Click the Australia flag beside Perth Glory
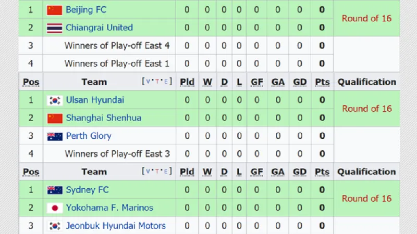The width and height of the screenshot is (417, 234). pos(55,136)
